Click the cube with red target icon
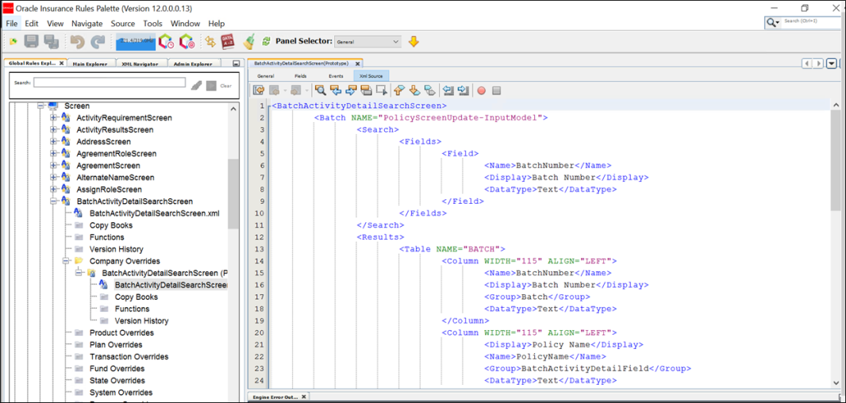The height and width of the screenshot is (403, 846). click(x=187, y=41)
